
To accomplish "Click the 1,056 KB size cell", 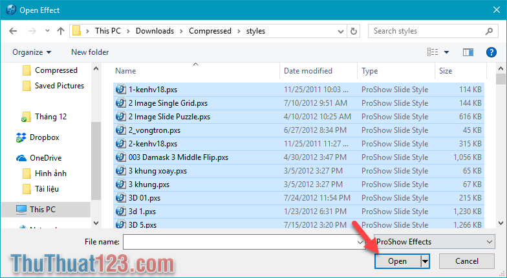I will click(467, 157).
